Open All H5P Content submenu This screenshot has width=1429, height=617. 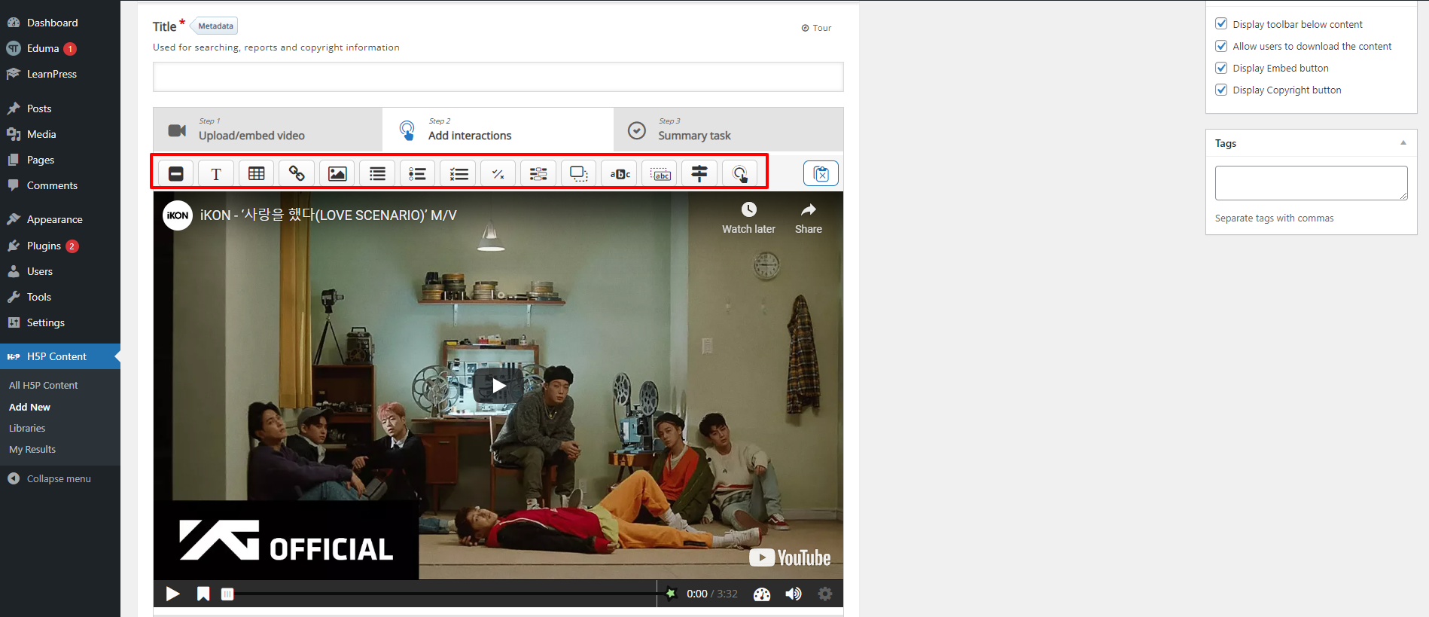pos(44,385)
